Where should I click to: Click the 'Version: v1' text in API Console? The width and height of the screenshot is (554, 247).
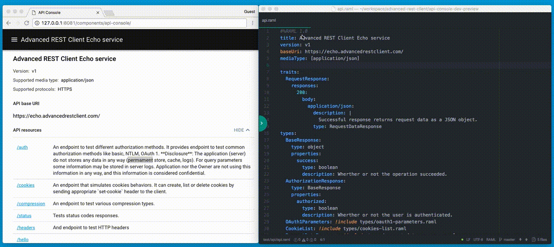point(25,71)
